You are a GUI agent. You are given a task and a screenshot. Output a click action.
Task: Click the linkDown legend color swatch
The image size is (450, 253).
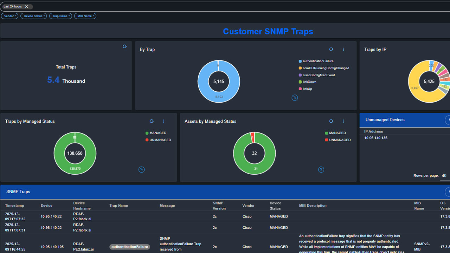click(300, 82)
